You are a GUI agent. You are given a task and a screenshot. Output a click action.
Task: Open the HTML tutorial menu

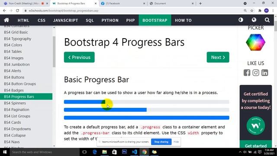[x=23, y=20]
